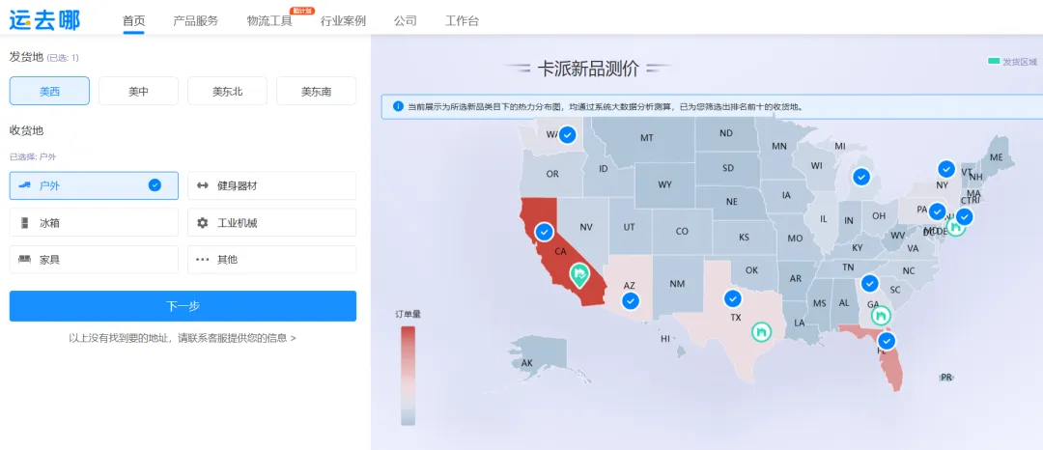
Task: Click the Oregon (OR) state on map
Action: (552, 174)
